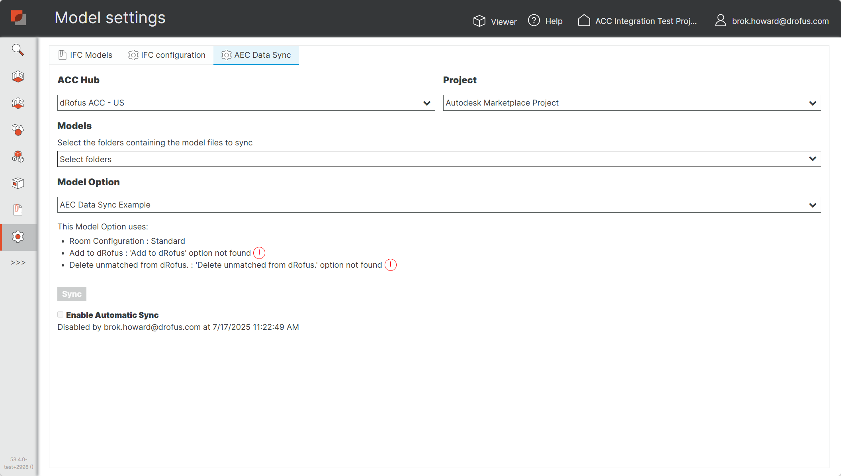The width and height of the screenshot is (841, 476).
Task: Tick the Enable Automatic Sync checkbox
Action: (x=60, y=315)
